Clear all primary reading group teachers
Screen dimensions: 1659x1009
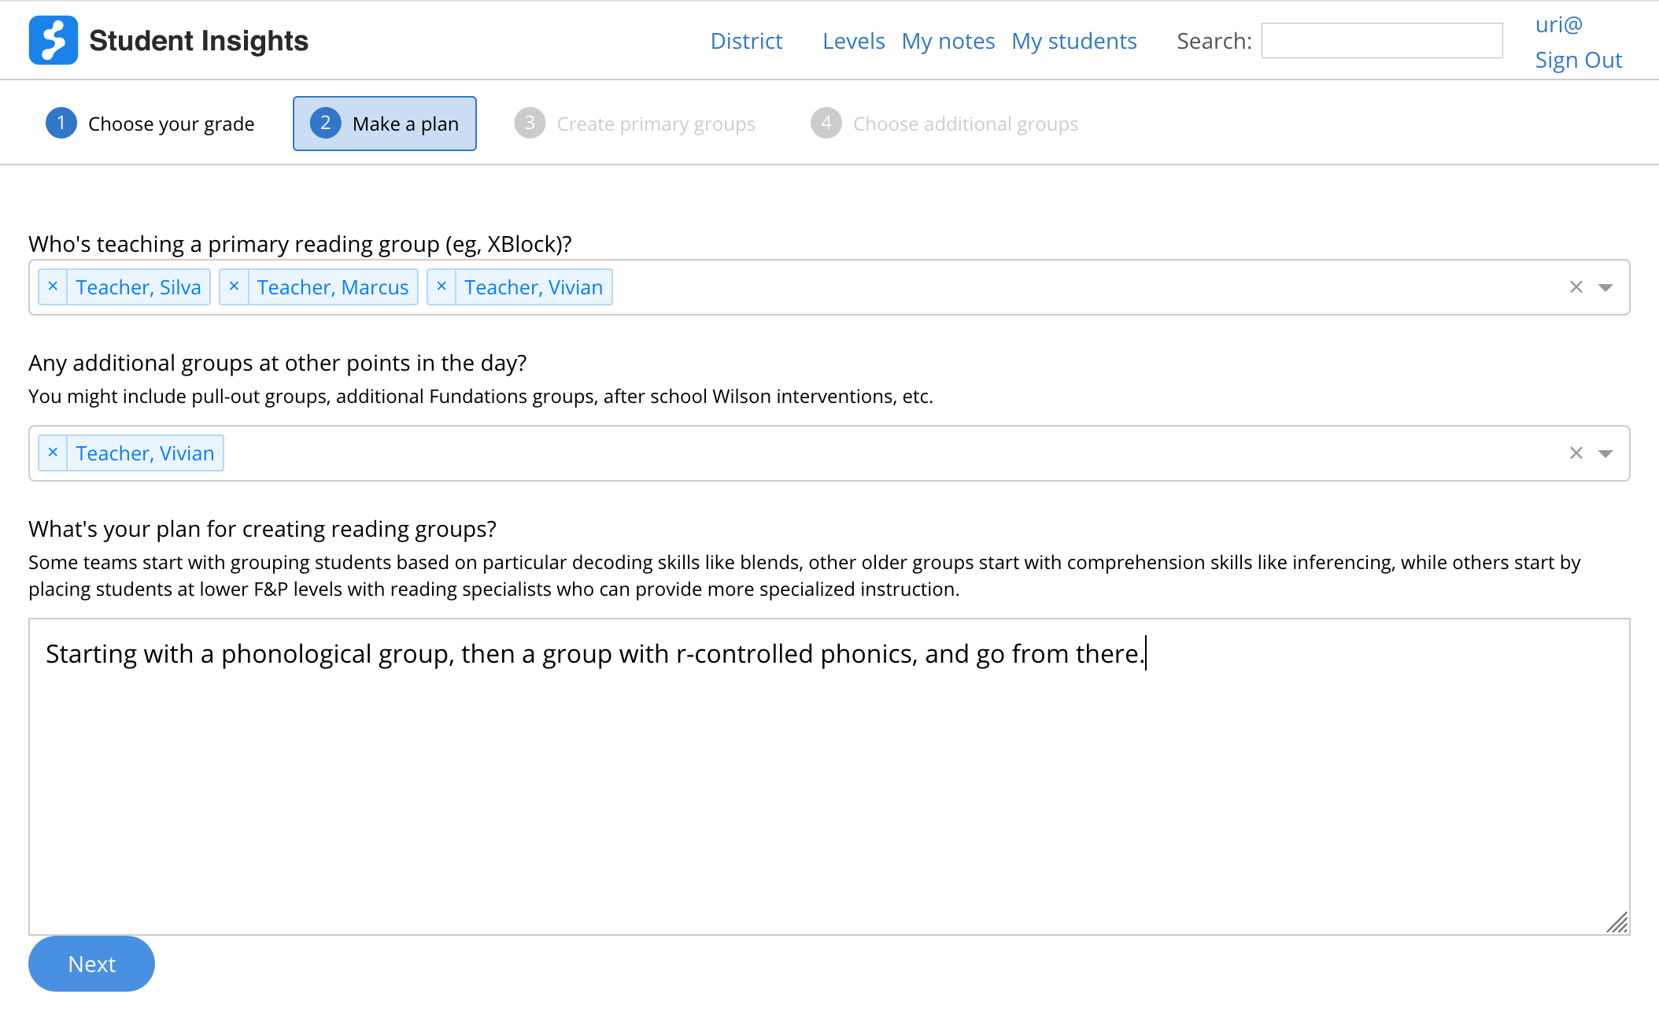tap(1576, 287)
